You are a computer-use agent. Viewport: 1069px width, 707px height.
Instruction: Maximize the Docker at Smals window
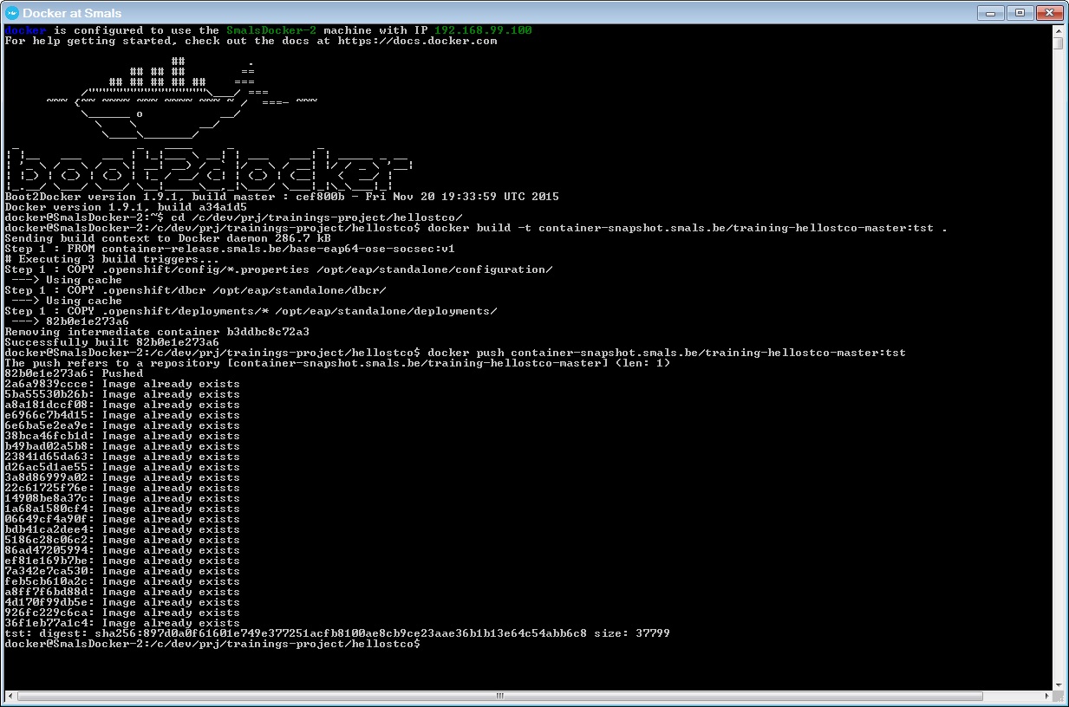tap(1020, 12)
